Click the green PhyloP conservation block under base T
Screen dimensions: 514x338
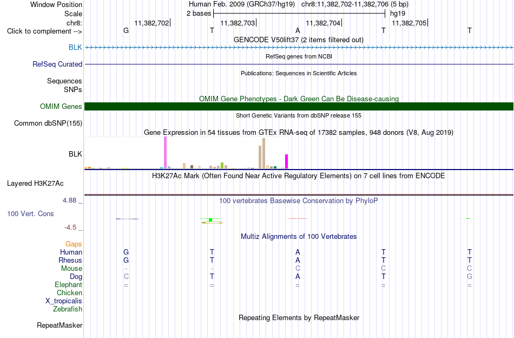coord(210,220)
